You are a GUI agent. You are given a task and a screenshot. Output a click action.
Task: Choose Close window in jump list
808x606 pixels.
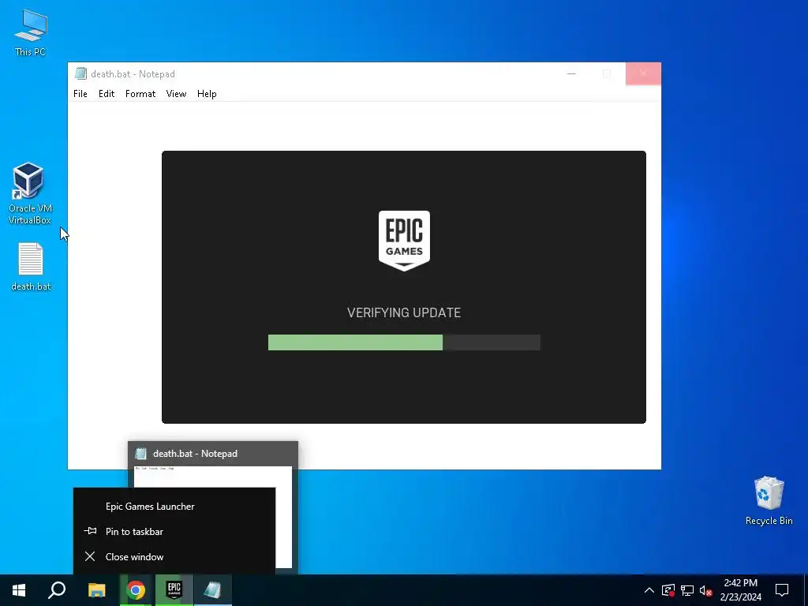(x=174, y=557)
